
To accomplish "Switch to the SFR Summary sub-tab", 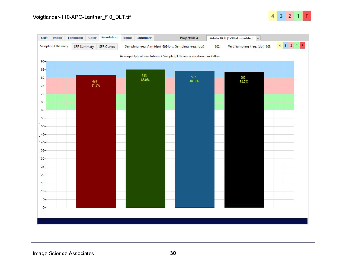I will (84, 47).
